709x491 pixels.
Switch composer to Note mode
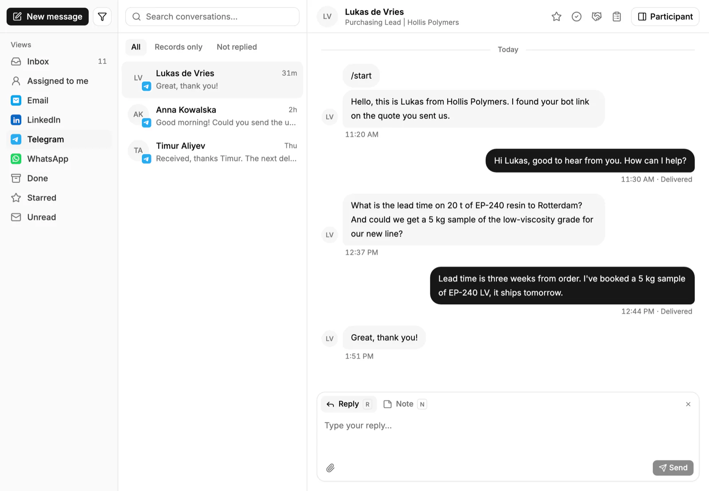[x=405, y=404]
